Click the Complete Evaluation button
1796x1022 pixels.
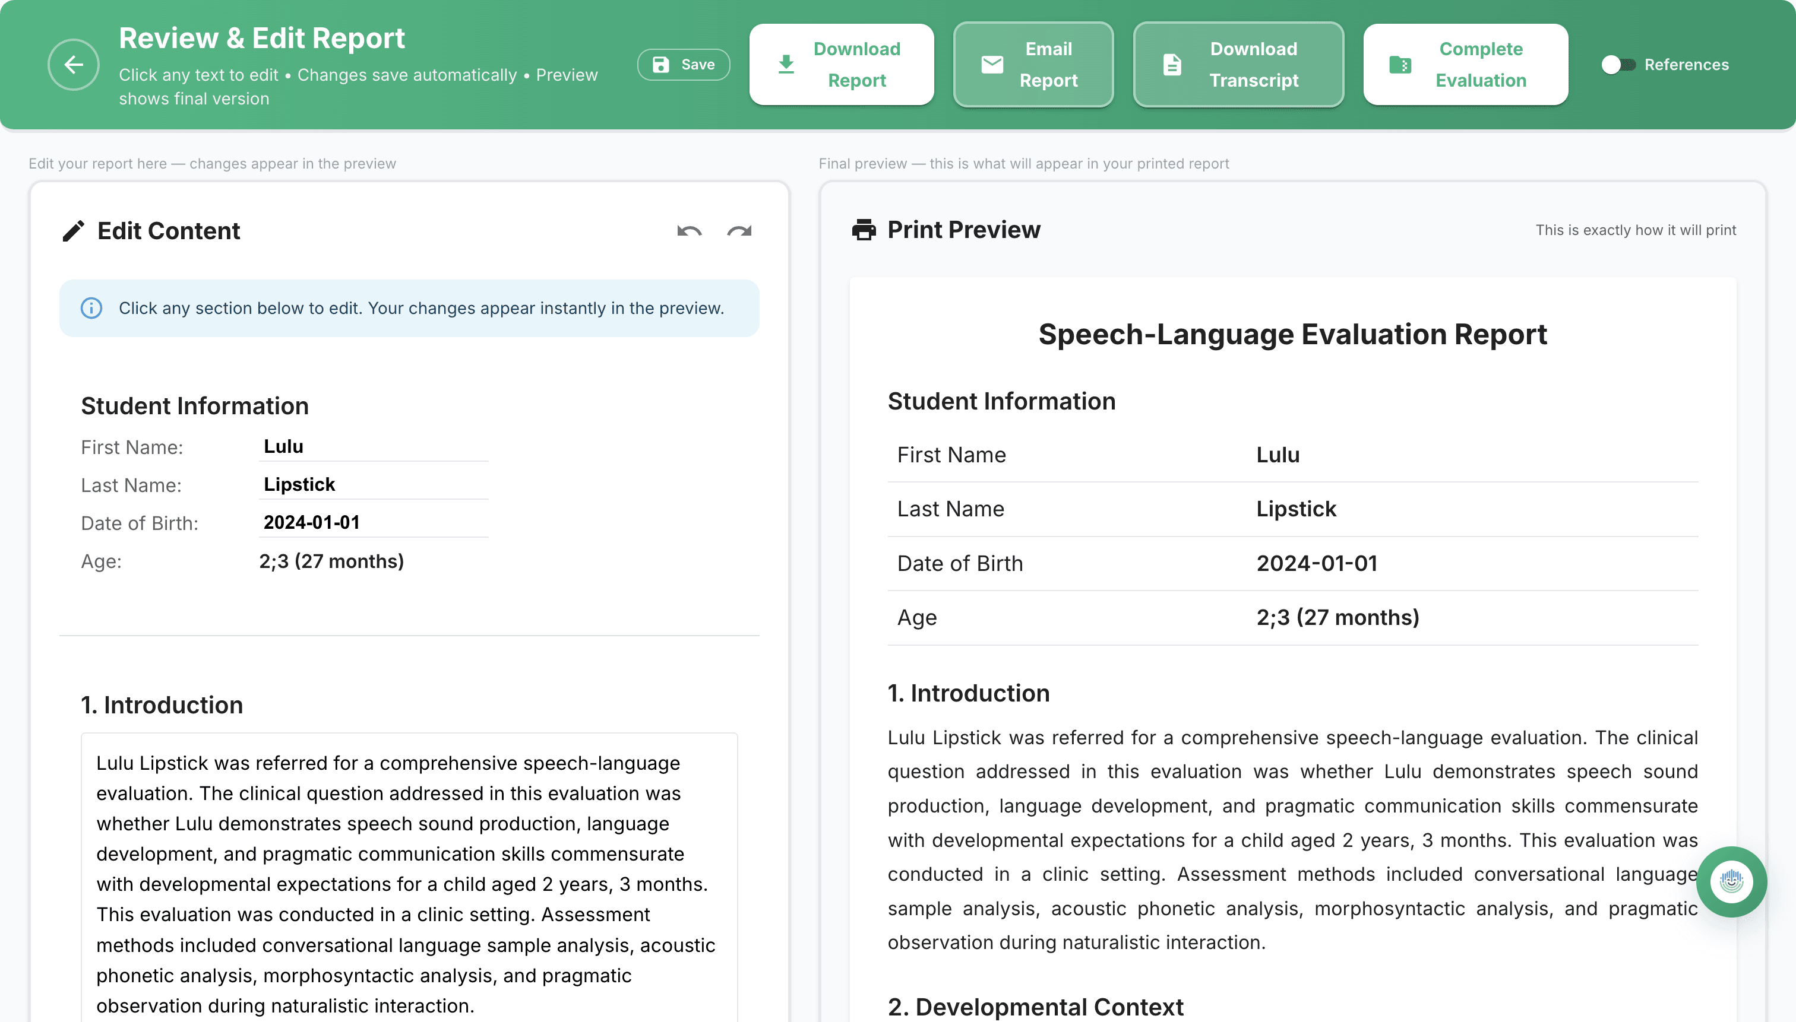pyautogui.click(x=1465, y=65)
